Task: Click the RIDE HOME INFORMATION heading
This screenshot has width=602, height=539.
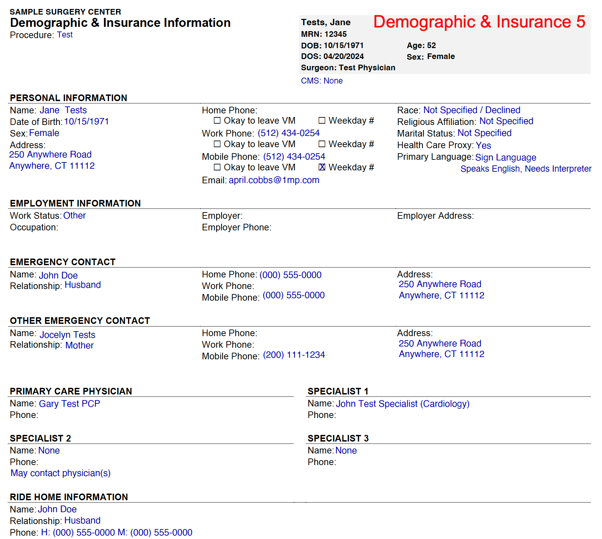Action: pos(69,497)
